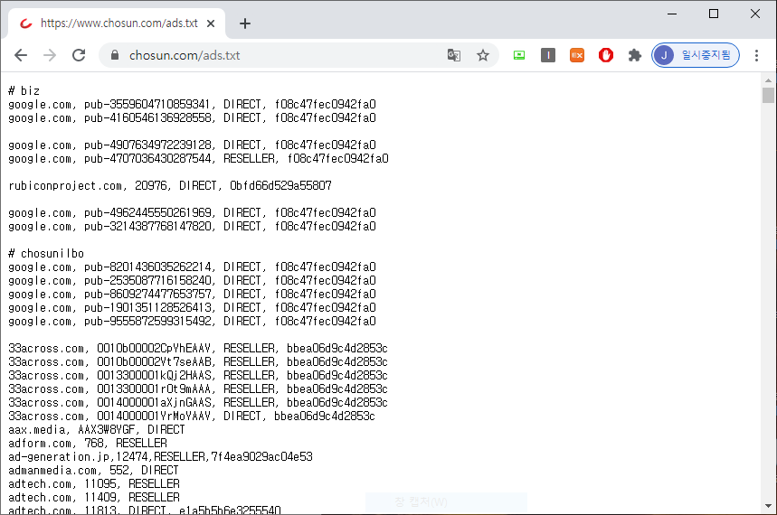Click line with pub-4962445550261969

pyautogui.click(x=193, y=213)
